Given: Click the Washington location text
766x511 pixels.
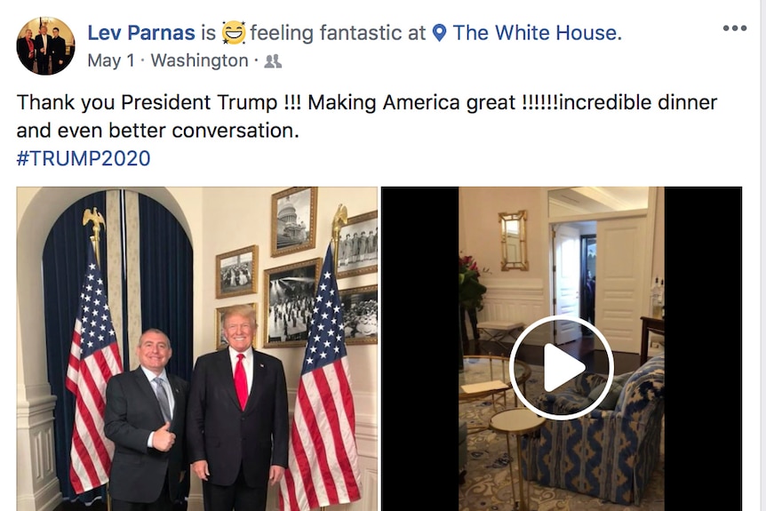Looking at the screenshot, I should pyautogui.click(x=199, y=60).
